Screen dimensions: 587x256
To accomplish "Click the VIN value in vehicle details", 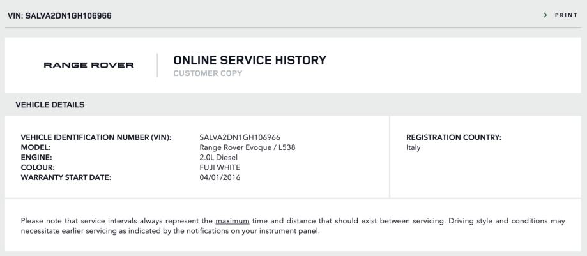I will pyautogui.click(x=240, y=137).
